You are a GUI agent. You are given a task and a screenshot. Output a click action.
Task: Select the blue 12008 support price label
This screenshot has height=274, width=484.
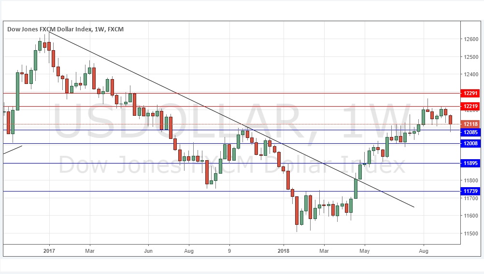point(471,143)
